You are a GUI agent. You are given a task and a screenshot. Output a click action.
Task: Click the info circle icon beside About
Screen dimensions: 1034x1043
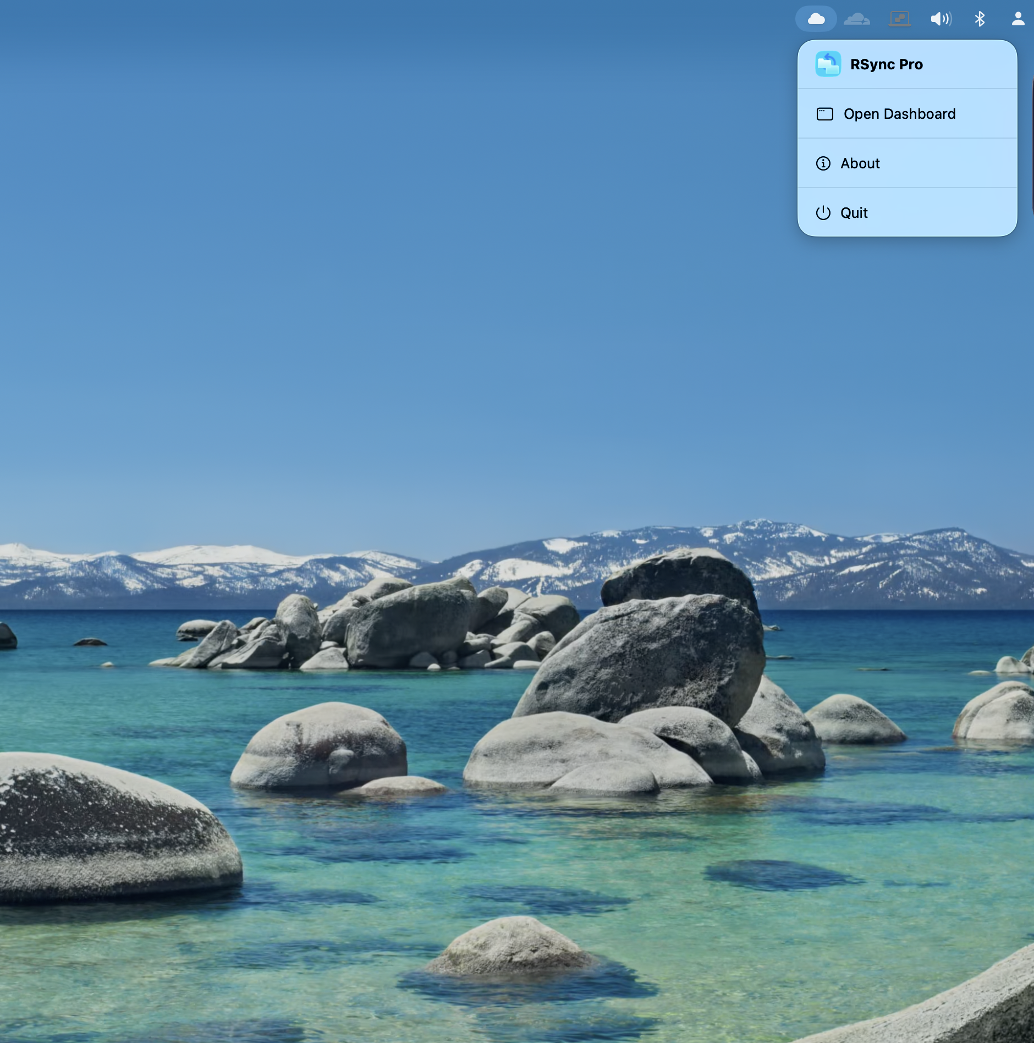pyautogui.click(x=823, y=163)
